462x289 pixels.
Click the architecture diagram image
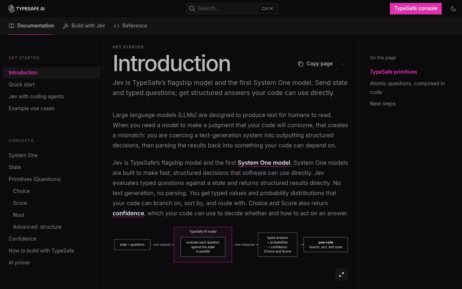pos(231,245)
